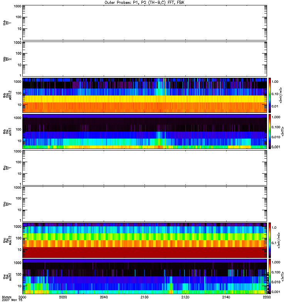
Task: Click the "<|nT|>" unit label of thb scm1 color bar
Action: tap(282, 131)
